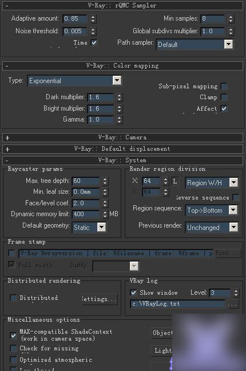246x371 pixels.
Task: Click the Noise threshold spinner arrows
Action: click(93, 31)
